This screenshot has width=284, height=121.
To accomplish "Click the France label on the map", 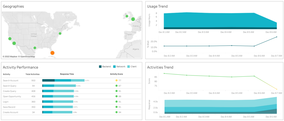I will coord(135,26).
